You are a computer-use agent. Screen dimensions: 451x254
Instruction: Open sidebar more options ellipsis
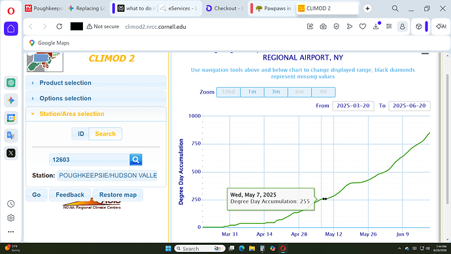(x=11, y=232)
